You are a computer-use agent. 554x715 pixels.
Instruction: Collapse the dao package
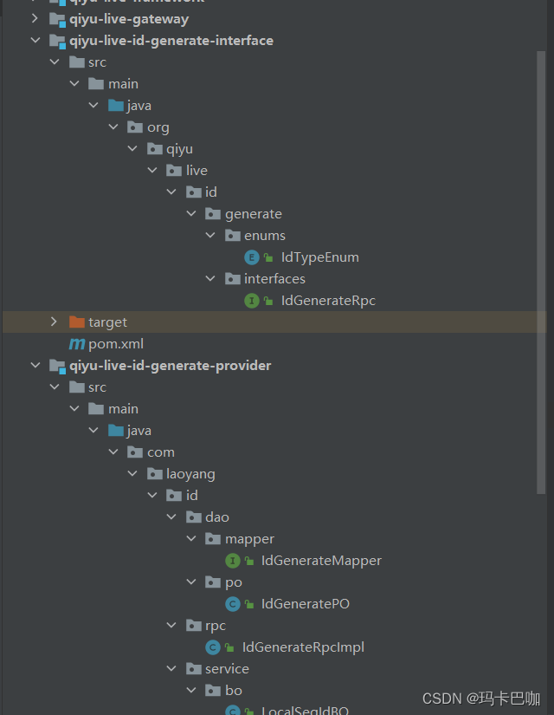(172, 517)
